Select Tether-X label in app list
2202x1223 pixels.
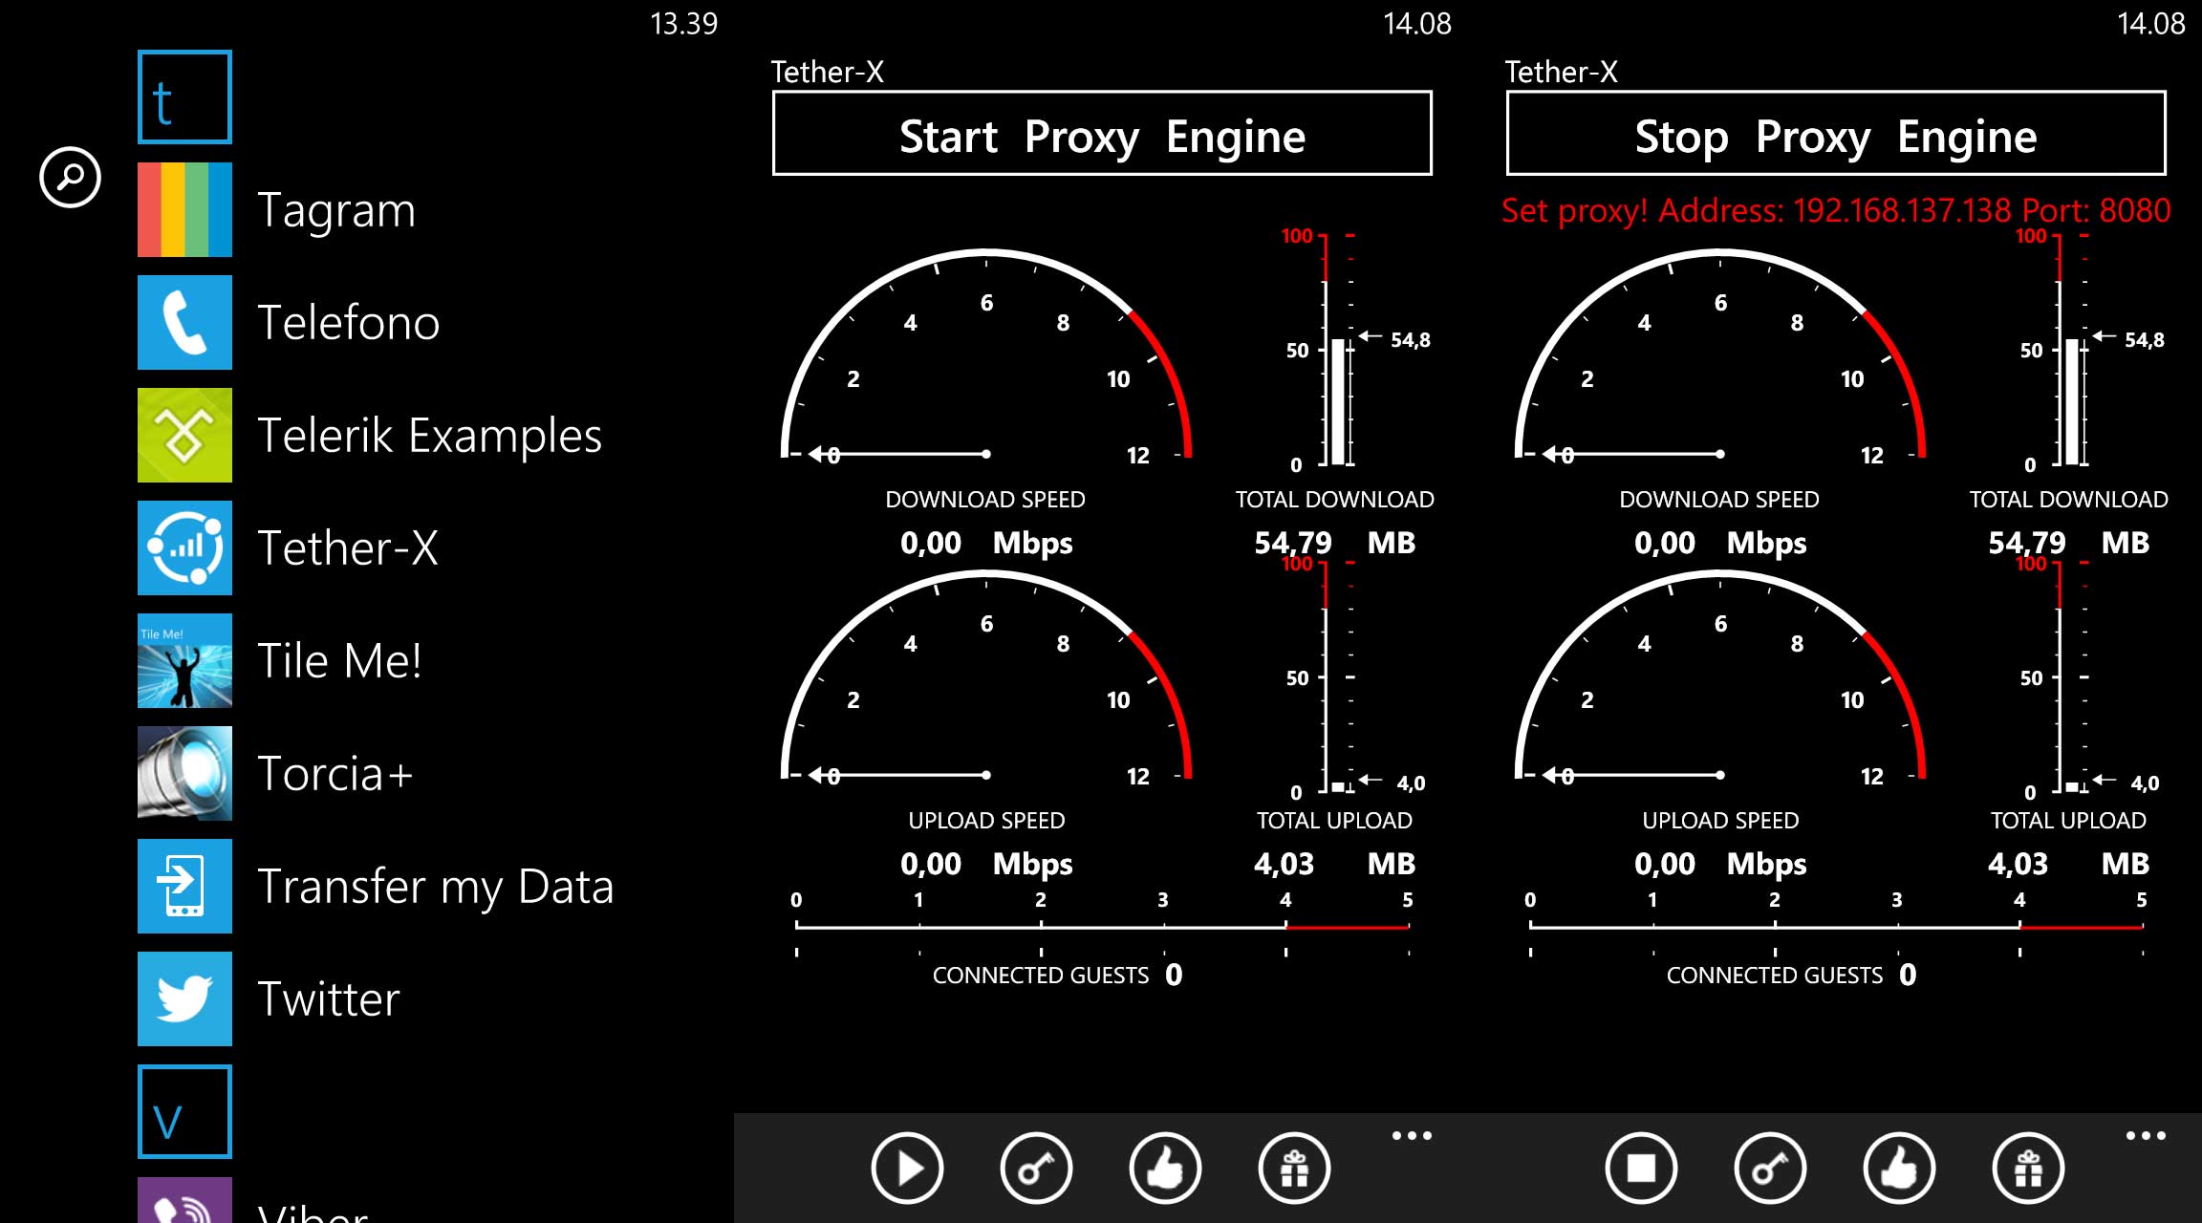348,547
